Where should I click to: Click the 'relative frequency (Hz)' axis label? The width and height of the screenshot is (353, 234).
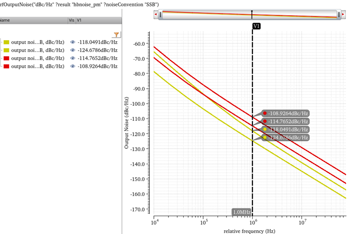coord(249,231)
